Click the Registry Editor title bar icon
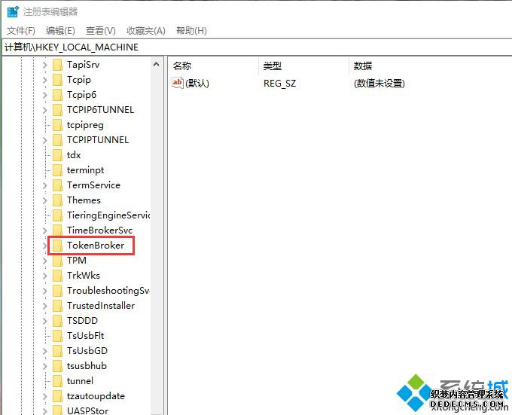This screenshot has width=512, height=415. (13, 12)
